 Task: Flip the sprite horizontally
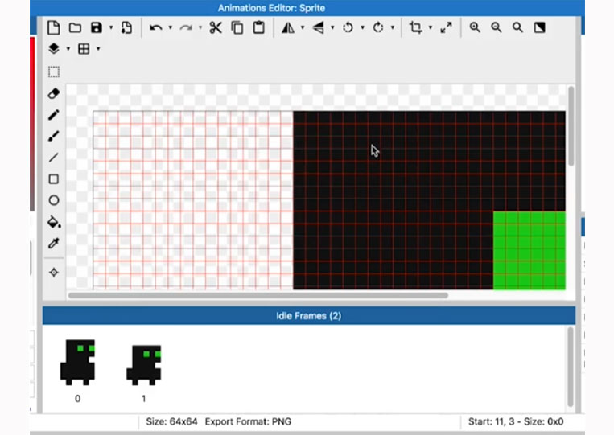(288, 28)
